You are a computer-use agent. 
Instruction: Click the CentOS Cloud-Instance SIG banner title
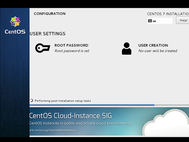tap(71, 116)
